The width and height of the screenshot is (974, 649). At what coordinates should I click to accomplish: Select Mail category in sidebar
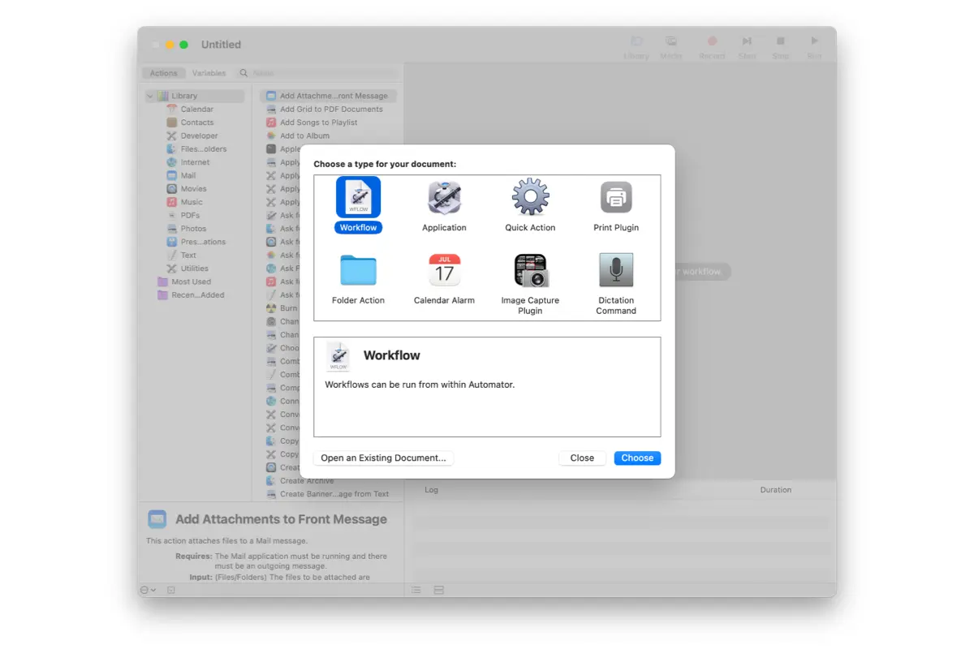pyautogui.click(x=187, y=175)
